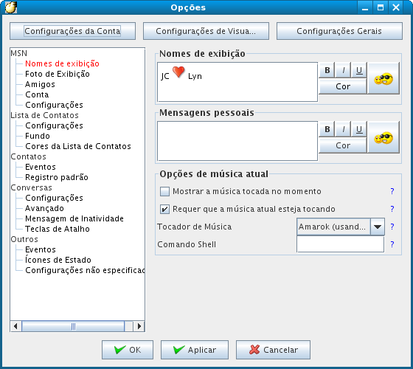413x369 pixels.
Task: Open Cor picker for personal messages
Action: coord(343,145)
